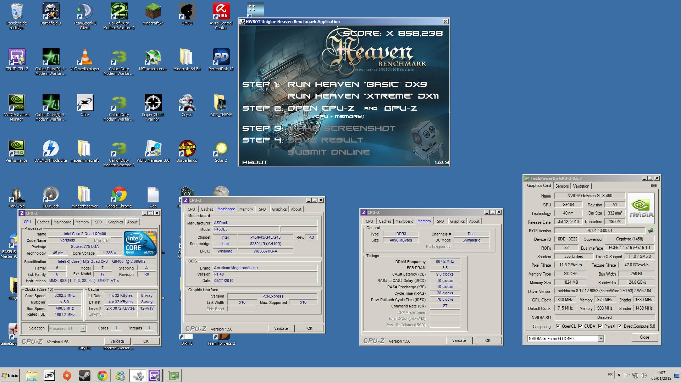Click OK in the Mainboard CPU-Z window
This screenshot has height=383, width=681.
point(310,328)
